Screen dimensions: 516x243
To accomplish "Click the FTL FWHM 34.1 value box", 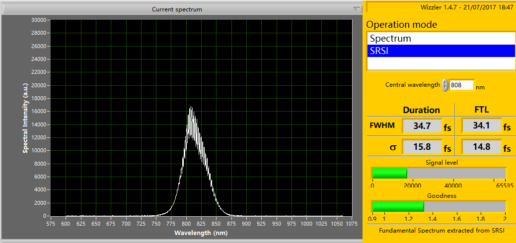I will pos(481,126).
